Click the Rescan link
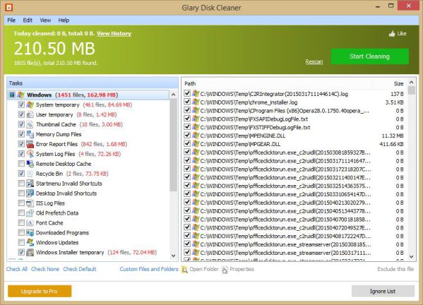Viewport: 423px width, 305px height. click(x=314, y=61)
